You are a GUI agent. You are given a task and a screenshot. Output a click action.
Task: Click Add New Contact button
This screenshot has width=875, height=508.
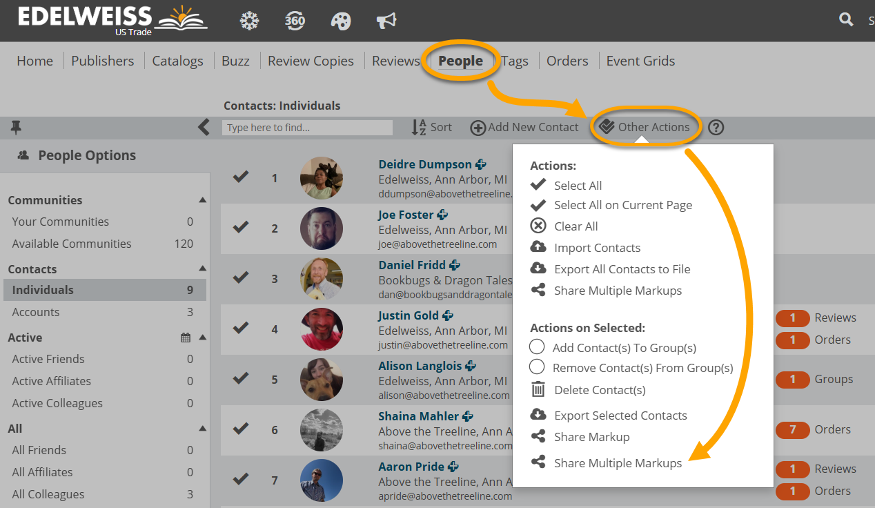(524, 127)
